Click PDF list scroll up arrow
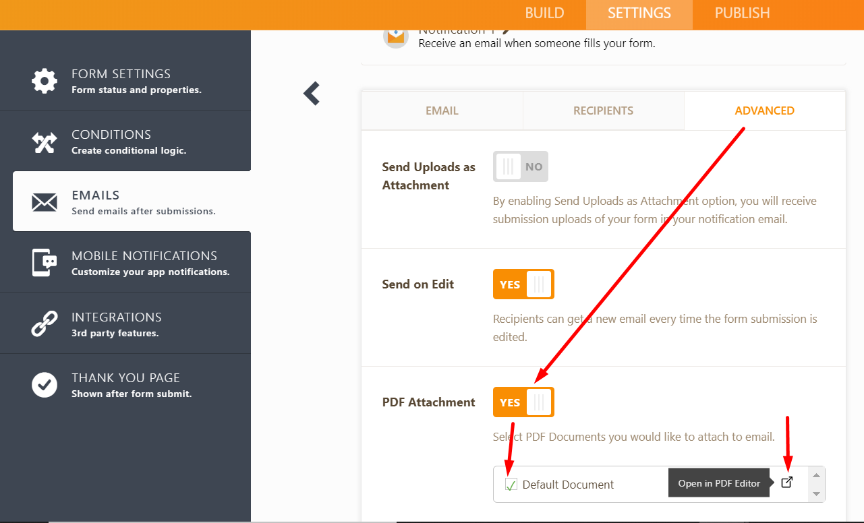The width and height of the screenshot is (864, 523). point(816,475)
